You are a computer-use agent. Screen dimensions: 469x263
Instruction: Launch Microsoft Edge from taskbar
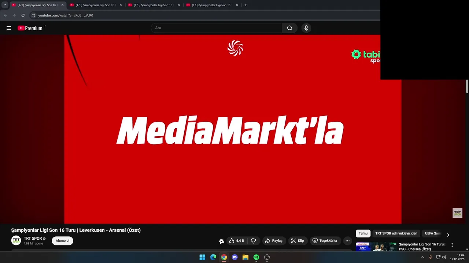[x=213, y=257]
